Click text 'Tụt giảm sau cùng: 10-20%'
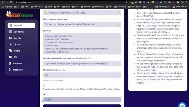 point(57,52)
